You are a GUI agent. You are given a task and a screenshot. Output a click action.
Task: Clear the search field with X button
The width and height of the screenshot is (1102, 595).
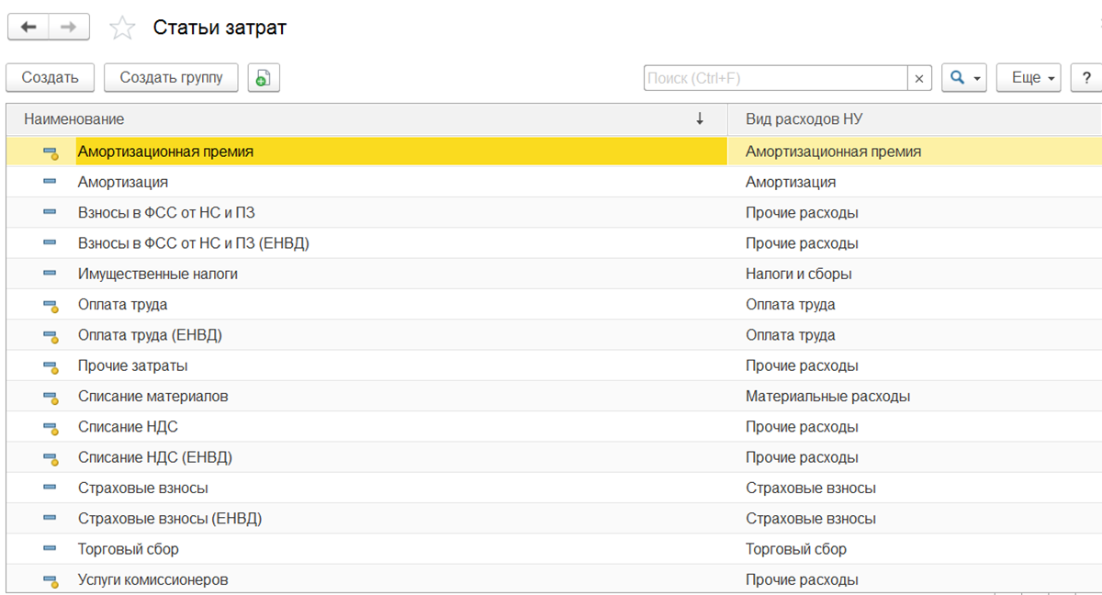tap(919, 78)
